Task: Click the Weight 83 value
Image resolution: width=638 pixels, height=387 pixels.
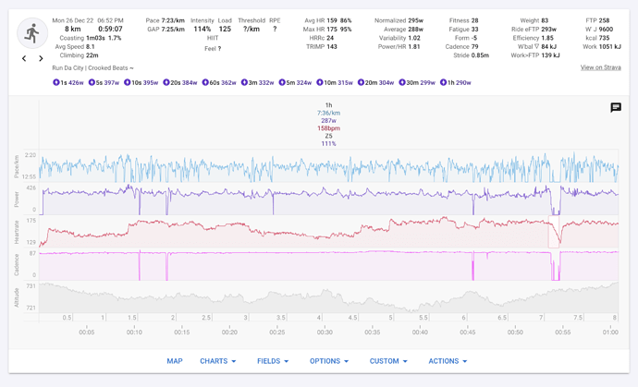Action: point(545,20)
